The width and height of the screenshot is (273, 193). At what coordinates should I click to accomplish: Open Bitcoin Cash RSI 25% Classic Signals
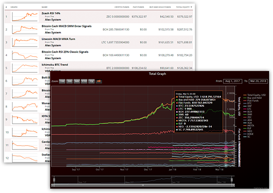(65, 52)
